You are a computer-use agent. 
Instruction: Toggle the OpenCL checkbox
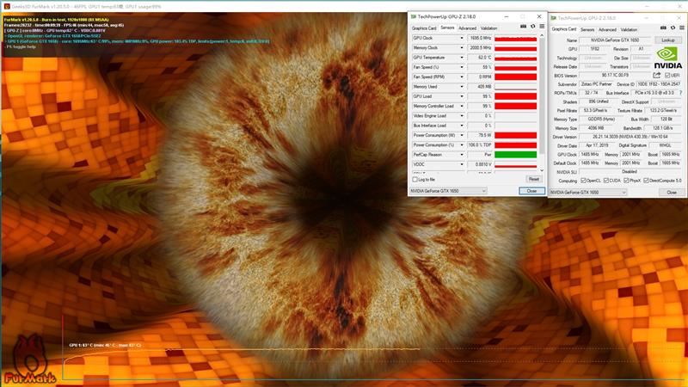coord(583,181)
